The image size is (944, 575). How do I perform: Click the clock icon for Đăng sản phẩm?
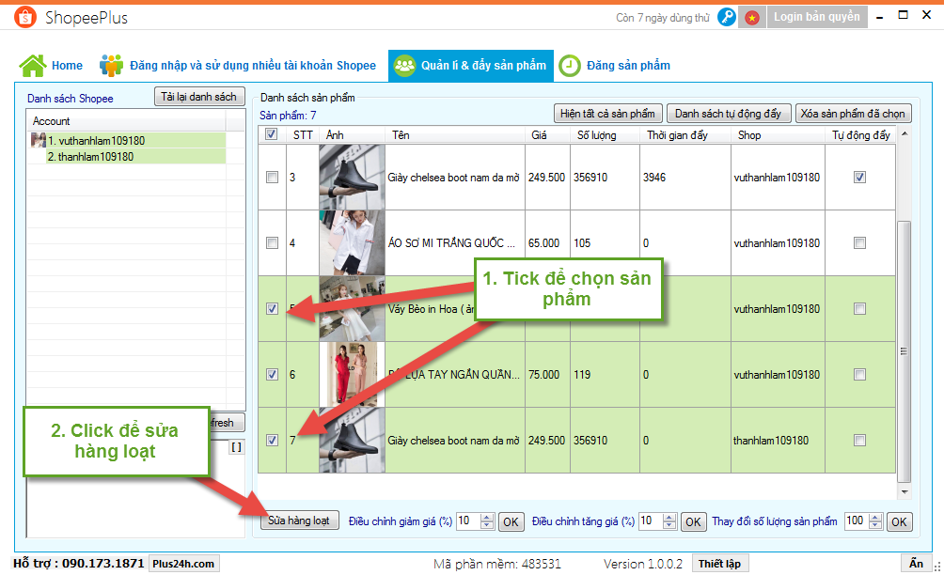click(569, 66)
